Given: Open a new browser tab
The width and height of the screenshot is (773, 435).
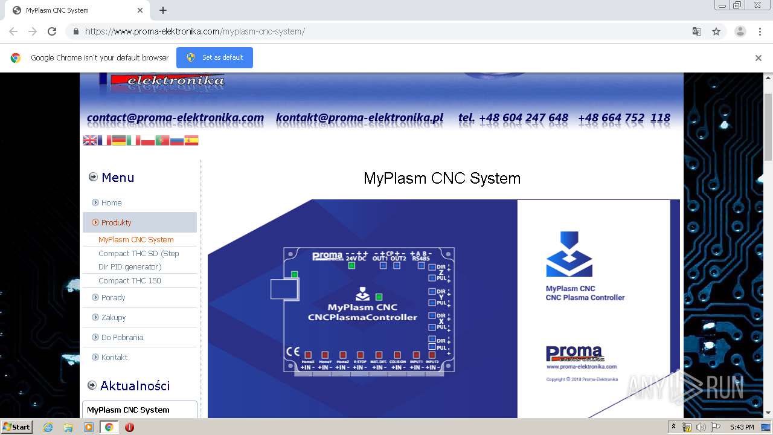Looking at the screenshot, I should pyautogui.click(x=163, y=10).
